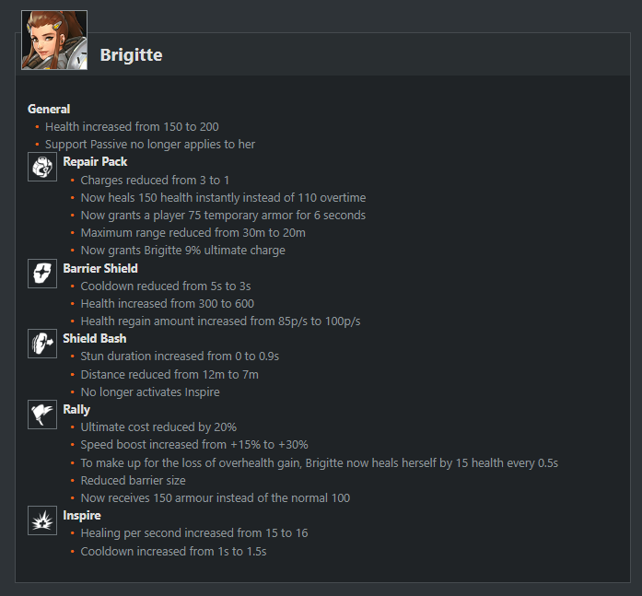Image resolution: width=642 pixels, height=596 pixels.
Task: Click the Rally ultimate icon
Action: (42, 415)
